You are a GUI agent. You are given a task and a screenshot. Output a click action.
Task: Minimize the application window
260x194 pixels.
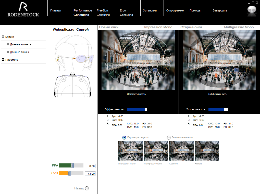(x=249, y=3)
